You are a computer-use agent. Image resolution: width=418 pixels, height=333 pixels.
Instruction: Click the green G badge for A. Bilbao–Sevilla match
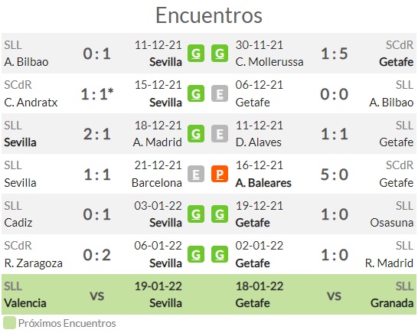pos(196,54)
